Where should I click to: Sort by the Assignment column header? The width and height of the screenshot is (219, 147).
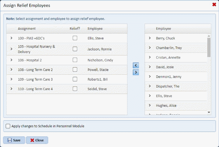27,28
